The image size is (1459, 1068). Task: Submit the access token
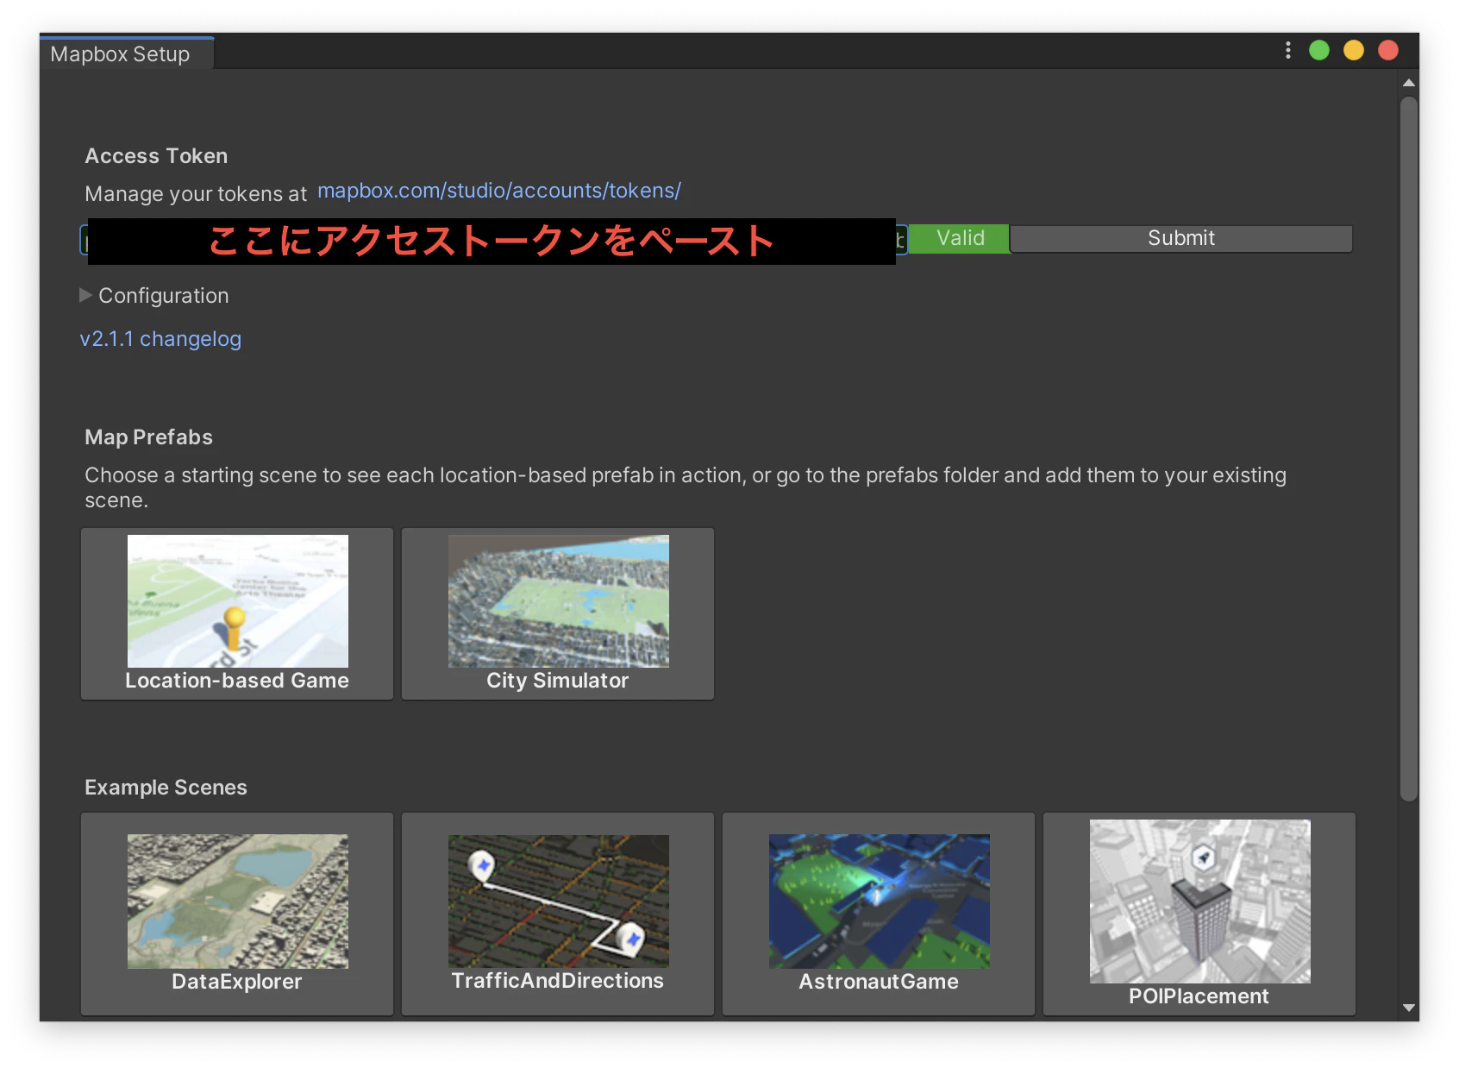(1180, 238)
